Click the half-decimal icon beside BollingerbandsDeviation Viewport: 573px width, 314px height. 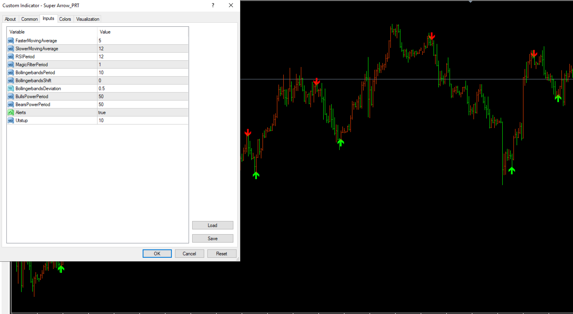tap(10, 88)
